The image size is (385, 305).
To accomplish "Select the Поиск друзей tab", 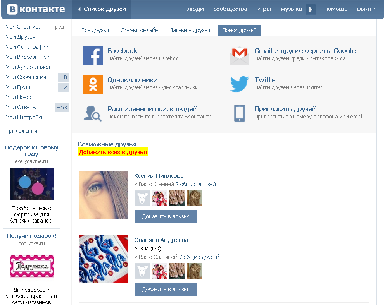I will (239, 30).
